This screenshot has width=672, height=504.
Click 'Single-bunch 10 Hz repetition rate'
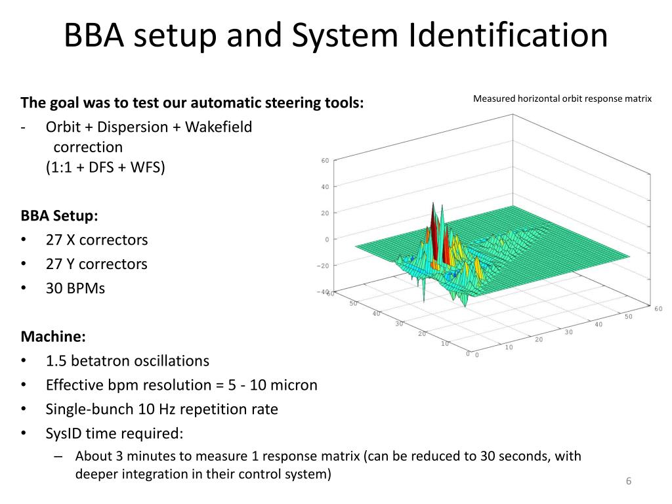(161, 409)
